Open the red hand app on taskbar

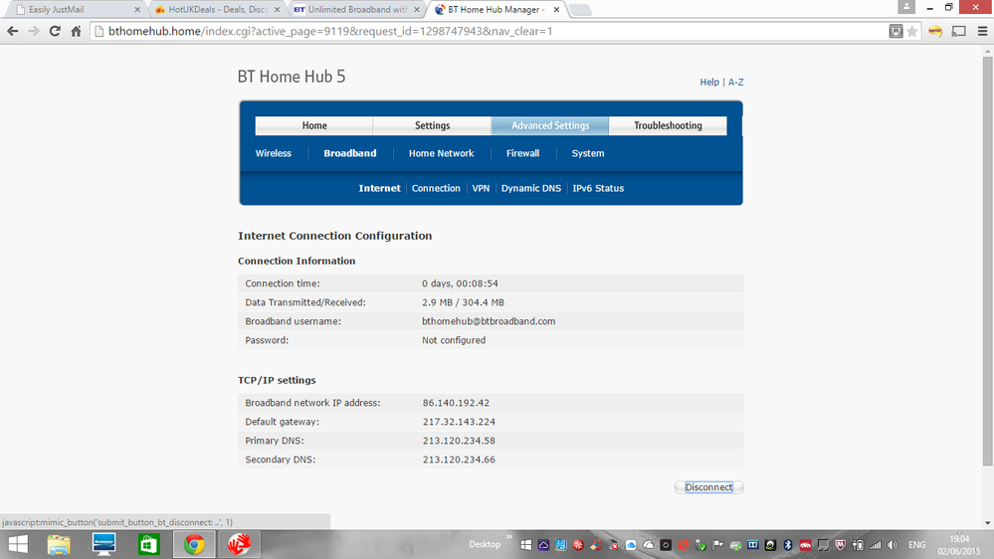(239, 544)
